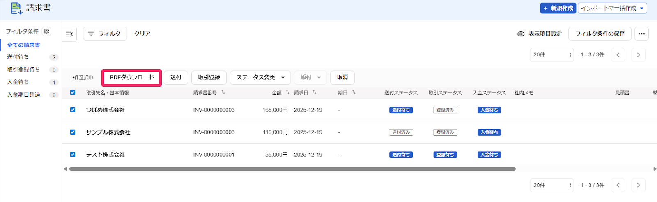The image size is (657, 202).
Task: Click the 55,000円 amount cell
Action: (276, 155)
